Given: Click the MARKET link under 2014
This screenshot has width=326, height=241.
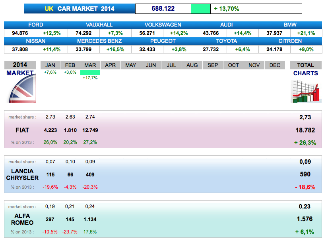Looking at the screenshot, I should [x=20, y=73].
